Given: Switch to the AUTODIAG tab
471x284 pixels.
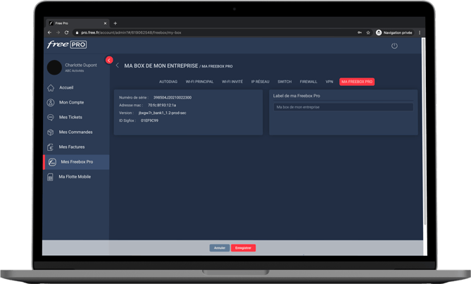Looking at the screenshot, I should click(x=168, y=82).
